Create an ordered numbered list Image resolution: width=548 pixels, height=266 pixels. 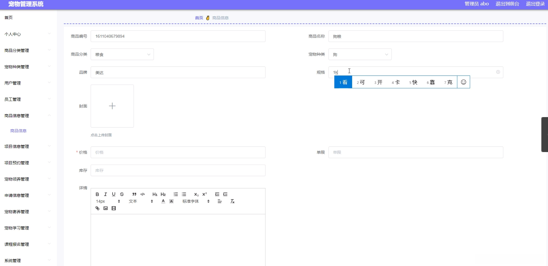176,194
